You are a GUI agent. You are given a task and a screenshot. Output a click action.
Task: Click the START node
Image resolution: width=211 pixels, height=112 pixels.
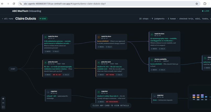13,69
